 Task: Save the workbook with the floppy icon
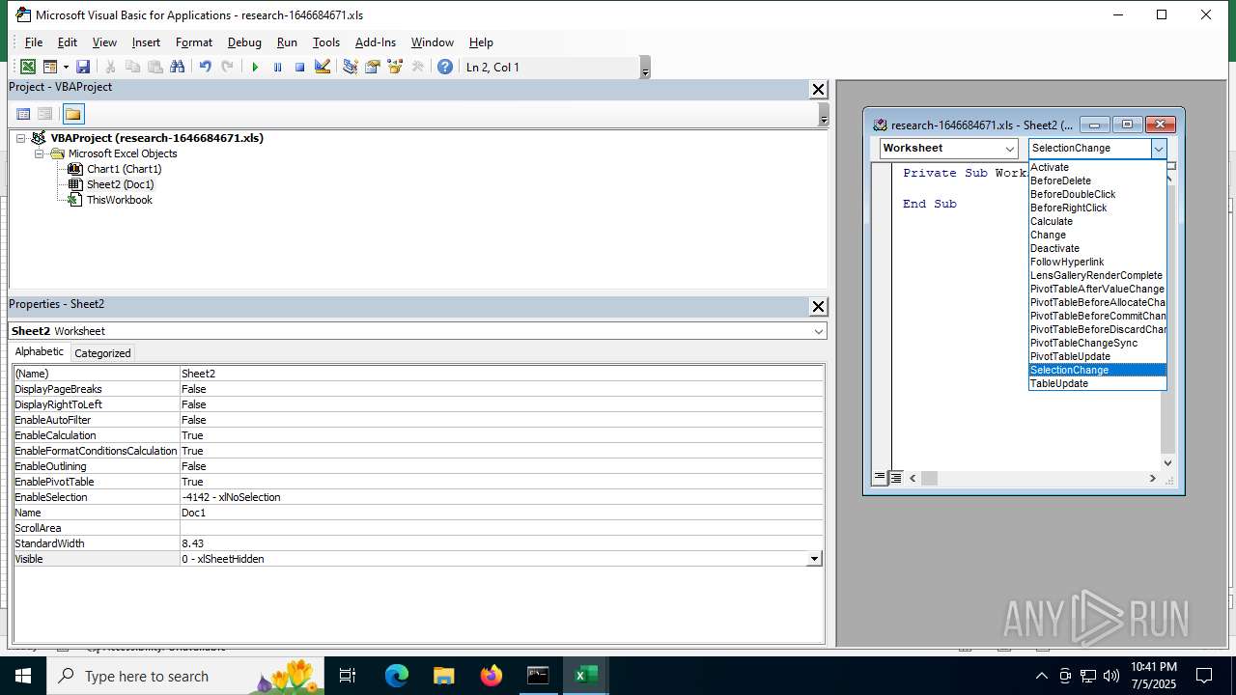pos(83,67)
